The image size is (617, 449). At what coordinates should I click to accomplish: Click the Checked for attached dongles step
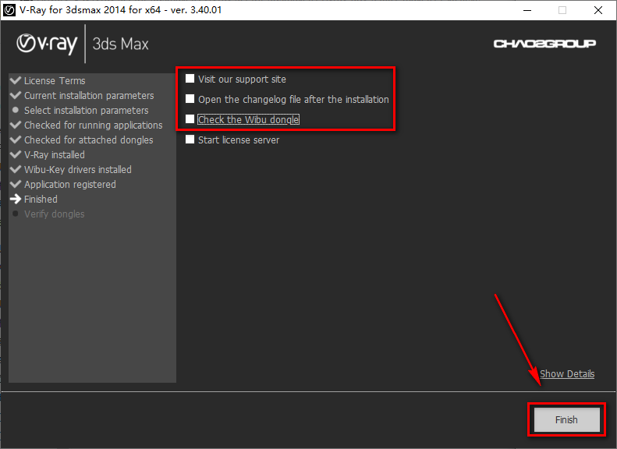coord(88,140)
